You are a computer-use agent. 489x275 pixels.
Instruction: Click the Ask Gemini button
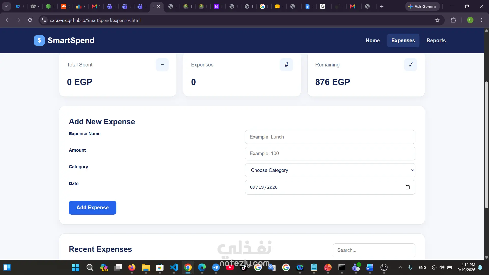tap(422, 6)
